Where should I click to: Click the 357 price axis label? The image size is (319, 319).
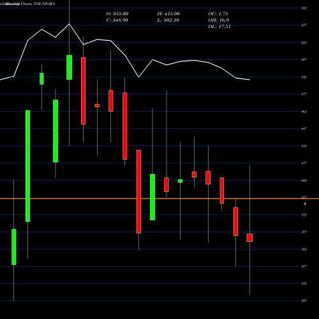(x=304, y=232)
